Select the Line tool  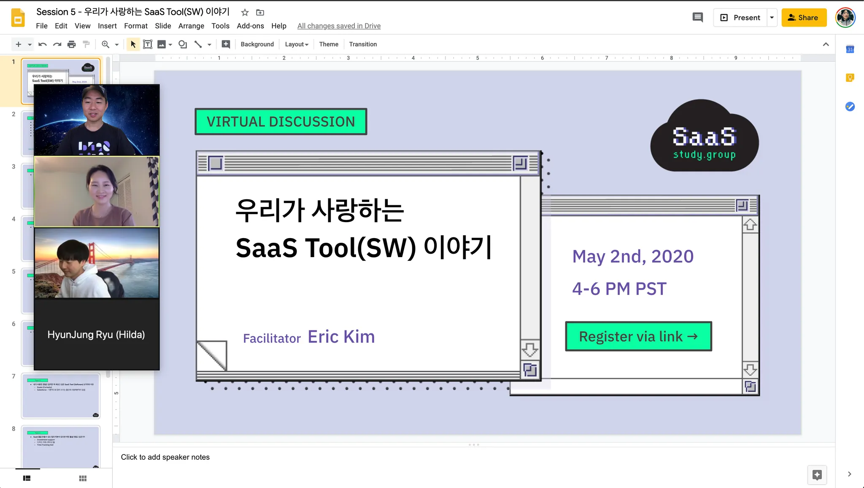click(x=198, y=44)
